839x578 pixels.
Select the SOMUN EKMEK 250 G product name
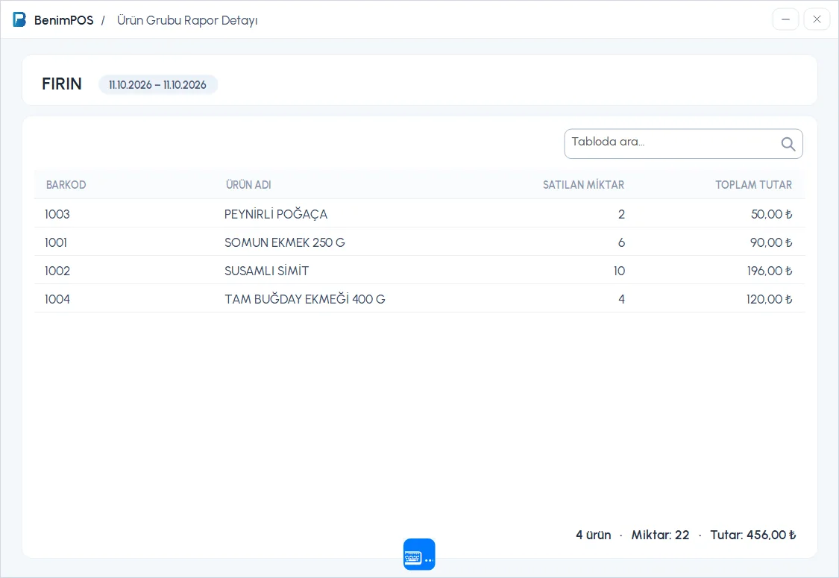pos(285,242)
